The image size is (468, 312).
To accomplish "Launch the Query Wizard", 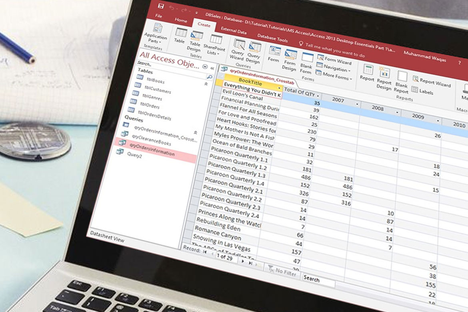I will [238, 49].
